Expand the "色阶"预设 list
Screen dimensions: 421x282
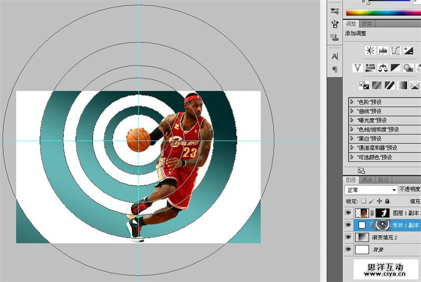[352, 102]
